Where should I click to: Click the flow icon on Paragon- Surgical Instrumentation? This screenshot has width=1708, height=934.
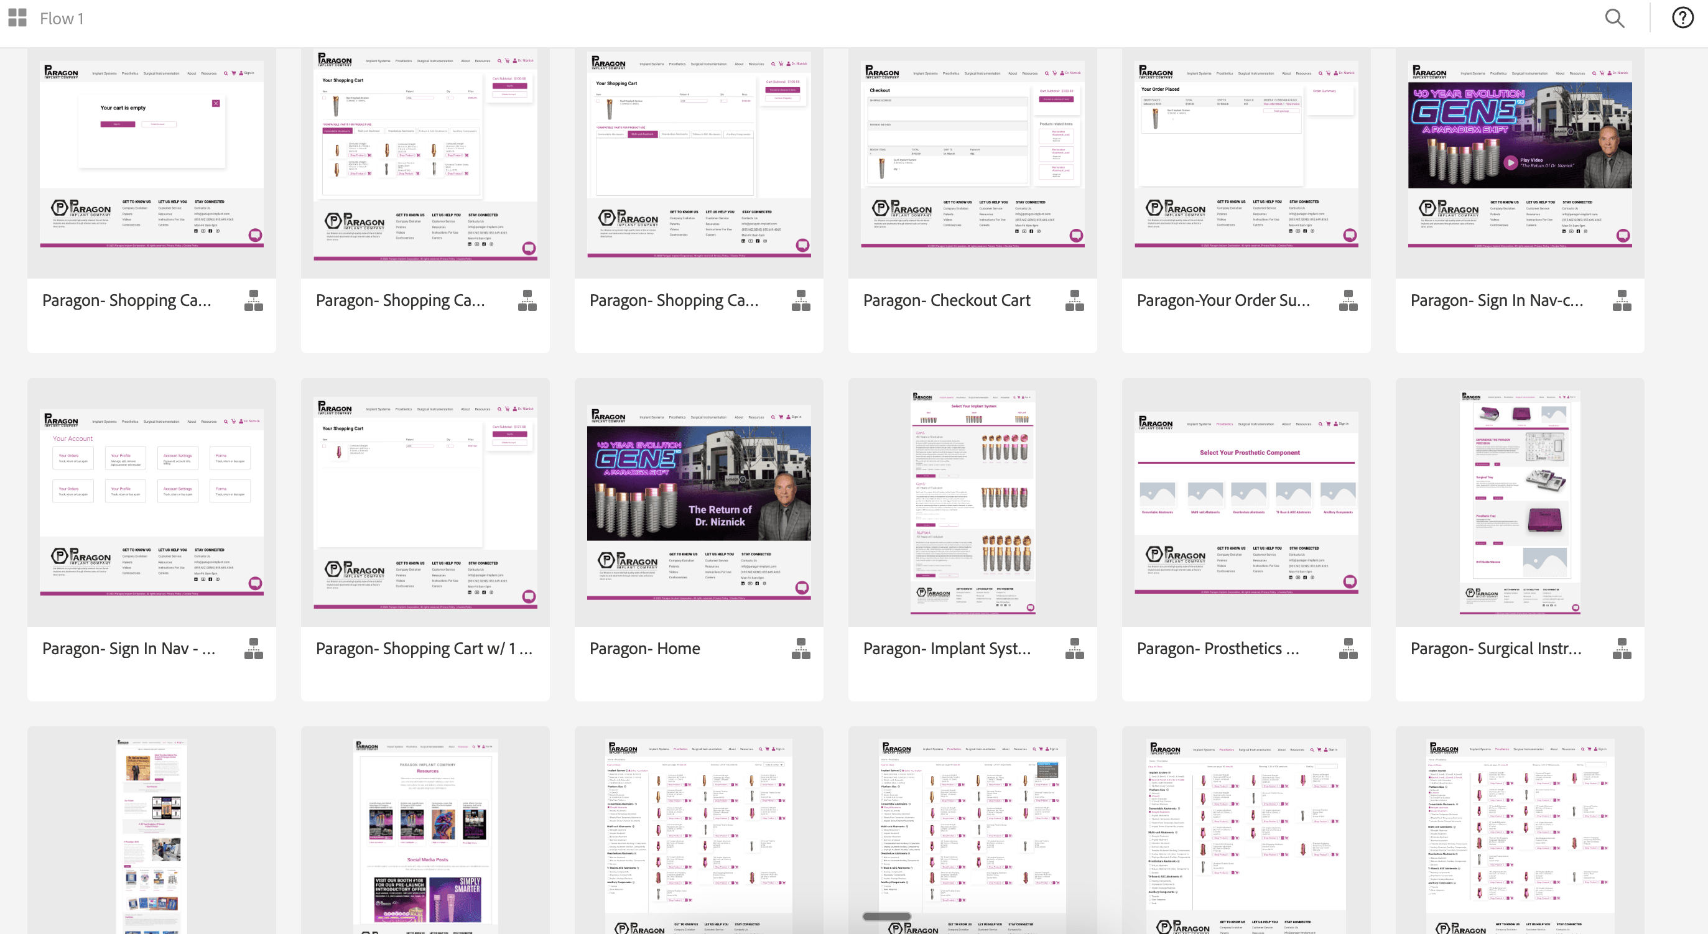(x=1622, y=650)
